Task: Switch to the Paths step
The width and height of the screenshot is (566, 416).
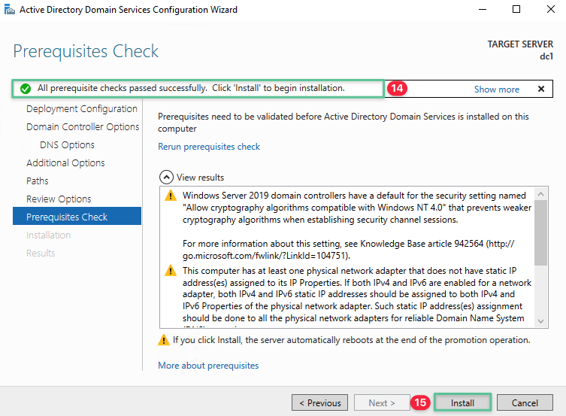Action: [38, 181]
